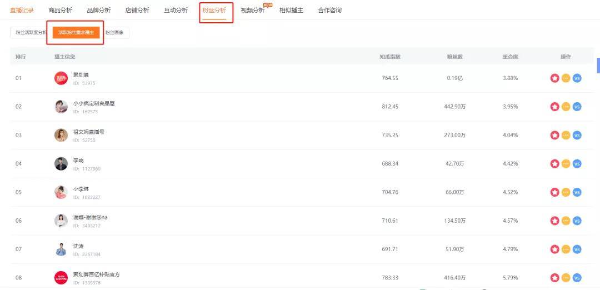Screen dimensions: 600x290
Task: Click the red star favorite icon for 聚划算
Action: tap(554, 78)
